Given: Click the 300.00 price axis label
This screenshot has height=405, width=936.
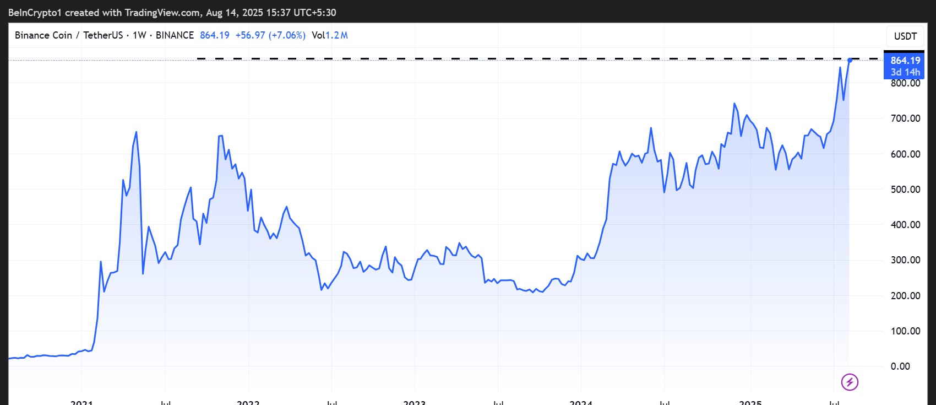Looking at the screenshot, I should (905, 260).
